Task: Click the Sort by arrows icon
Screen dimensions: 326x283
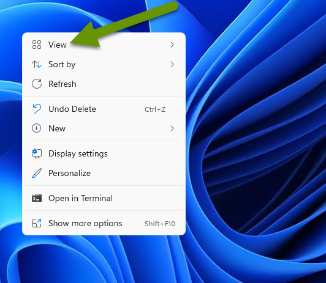Action: (37, 64)
